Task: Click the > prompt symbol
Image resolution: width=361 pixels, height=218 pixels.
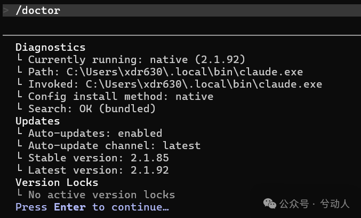Action: tap(6, 11)
